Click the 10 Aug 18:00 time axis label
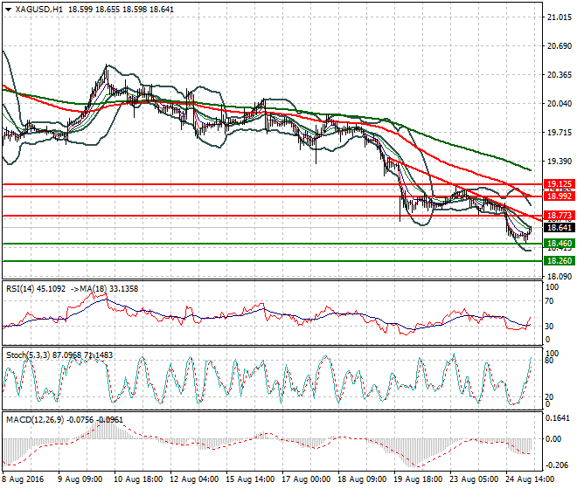577x489 pixels. (x=138, y=479)
